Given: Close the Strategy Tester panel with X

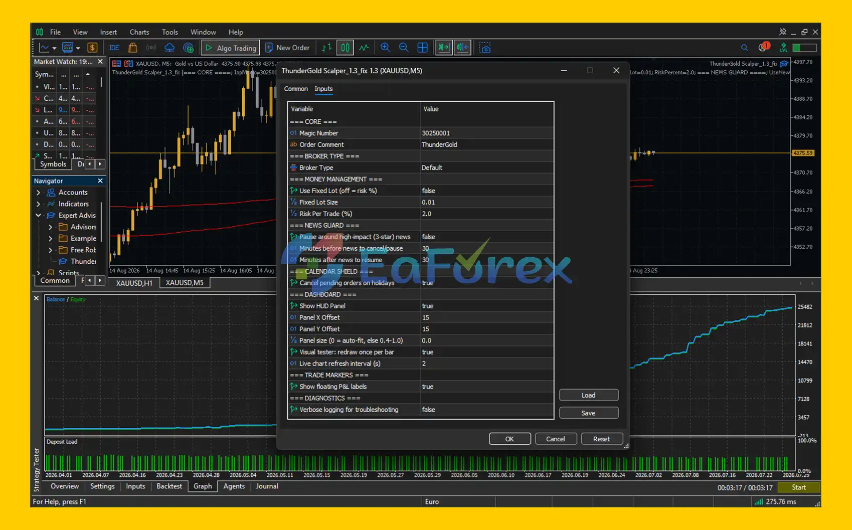Looking at the screenshot, I should click(36, 298).
